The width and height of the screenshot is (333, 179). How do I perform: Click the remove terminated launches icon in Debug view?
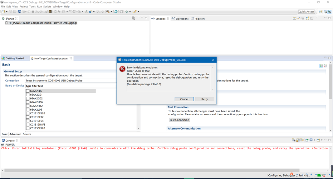(x=133, y=18)
